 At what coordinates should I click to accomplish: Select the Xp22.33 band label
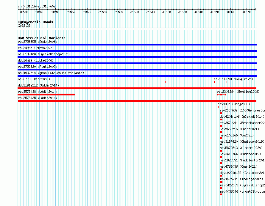click(x=24, y=26)
